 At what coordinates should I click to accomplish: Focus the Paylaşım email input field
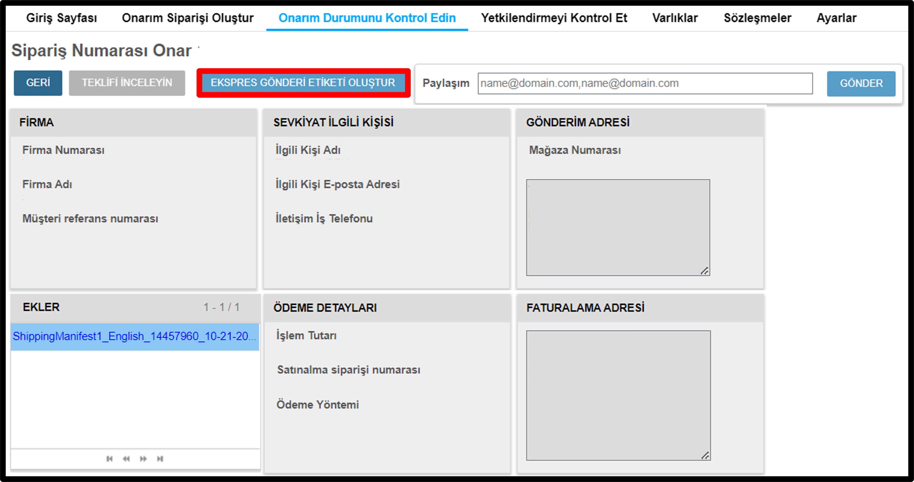645,83
